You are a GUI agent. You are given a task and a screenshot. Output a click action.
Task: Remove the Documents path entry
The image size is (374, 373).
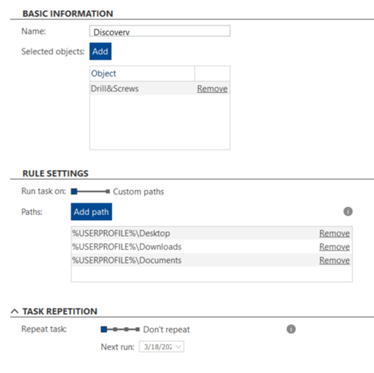tap(334, 260)
